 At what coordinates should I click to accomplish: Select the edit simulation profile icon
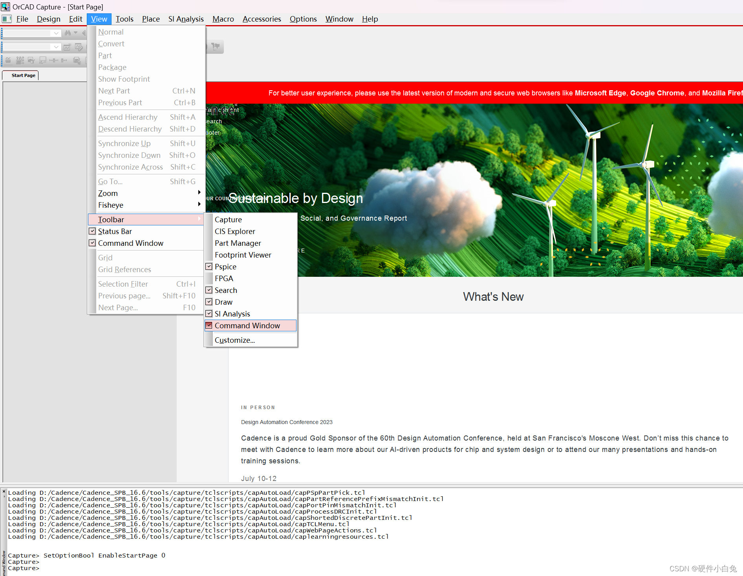pyautogui.click(x=79, y=47)
